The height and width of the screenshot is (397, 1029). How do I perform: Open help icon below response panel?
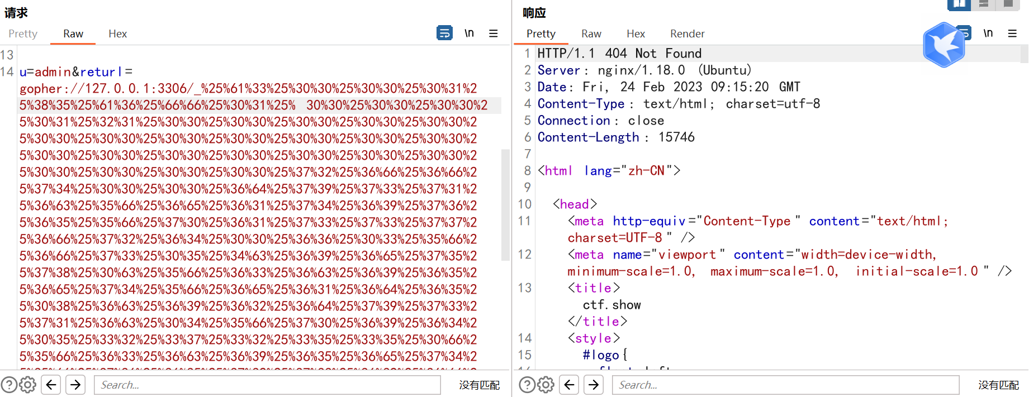[527, 385]
